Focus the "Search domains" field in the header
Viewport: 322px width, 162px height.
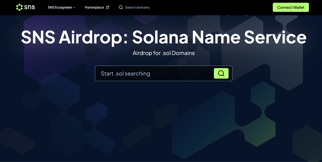137,7
